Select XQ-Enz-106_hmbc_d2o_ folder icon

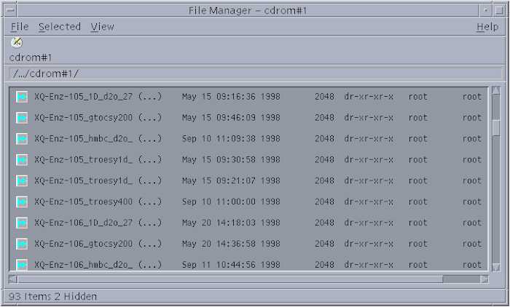pyautogui.click(x=22, y=265)
